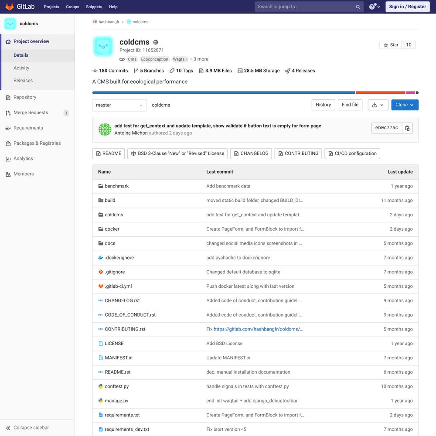Click the .gitignore git icon
This screenshot has height=436, width=436.
(x=101, y=272)
